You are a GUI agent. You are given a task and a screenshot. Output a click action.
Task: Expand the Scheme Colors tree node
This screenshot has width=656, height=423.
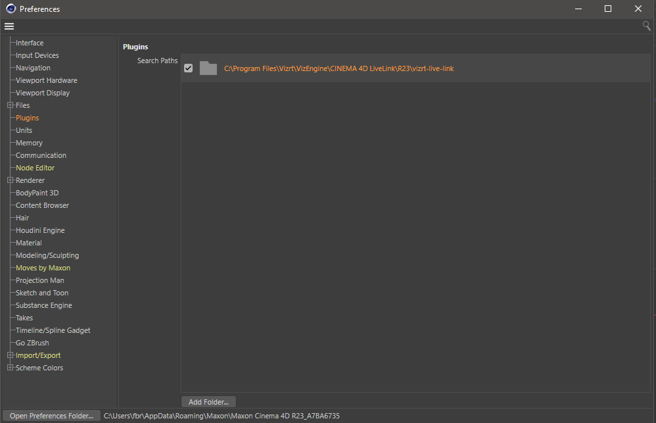10,368
